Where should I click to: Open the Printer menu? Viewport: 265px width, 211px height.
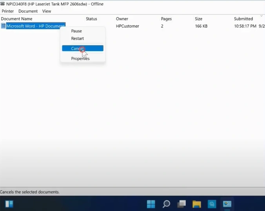click(x=8, y=11)
